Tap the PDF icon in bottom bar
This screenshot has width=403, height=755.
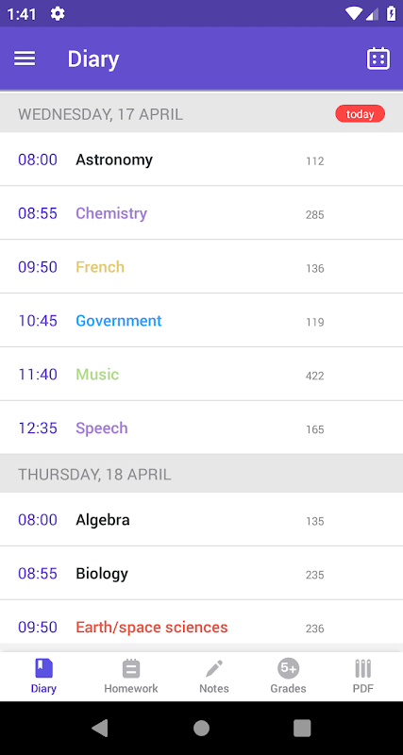pos(363,669)
